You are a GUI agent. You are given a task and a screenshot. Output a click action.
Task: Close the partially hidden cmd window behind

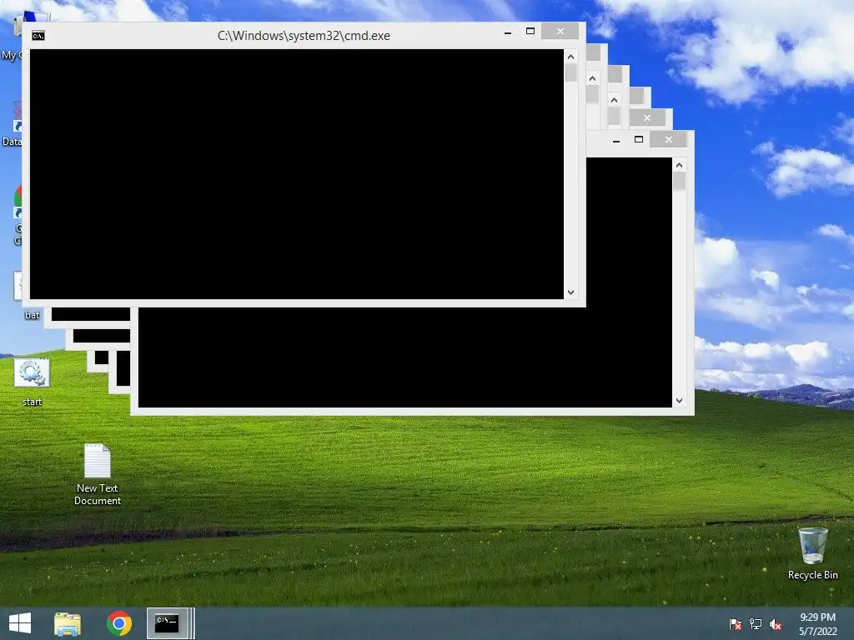tap(647, 117)
